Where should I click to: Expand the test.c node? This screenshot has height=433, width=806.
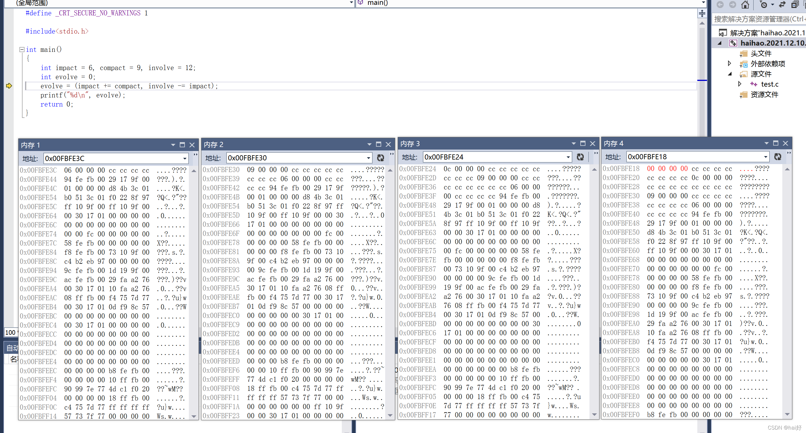(740, 84)
